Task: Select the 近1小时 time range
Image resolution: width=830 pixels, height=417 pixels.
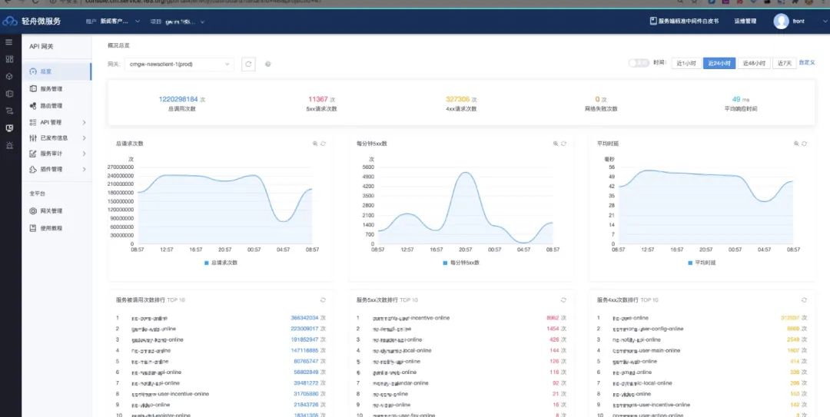Action: tap(686, 63)
